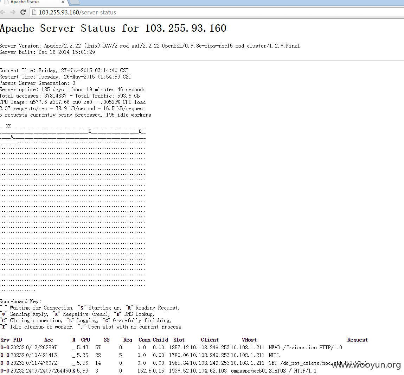Click the Server Version line
Viewport: 404px width, 375px height.
pyautogui.click(x=150, y=46)
